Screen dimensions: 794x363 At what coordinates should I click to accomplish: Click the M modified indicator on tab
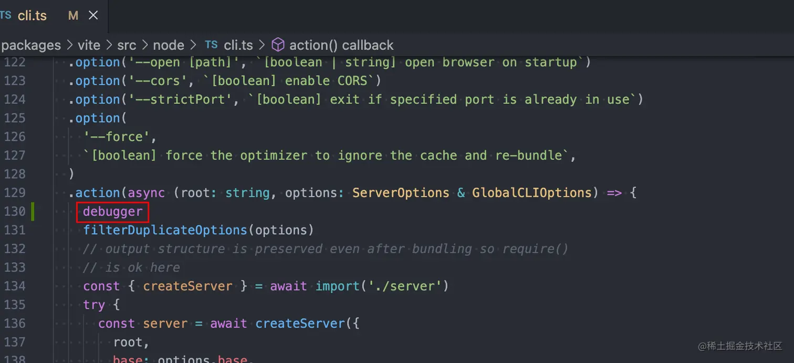click(x=73, y=16)
